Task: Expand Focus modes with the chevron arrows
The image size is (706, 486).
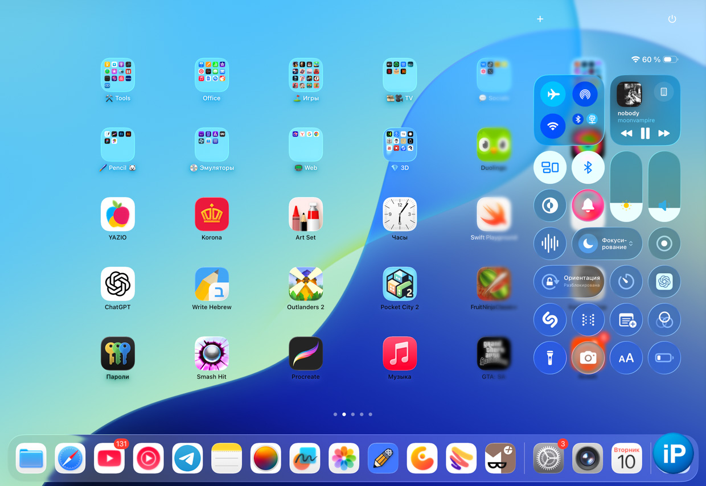Action: pos(631,244)
